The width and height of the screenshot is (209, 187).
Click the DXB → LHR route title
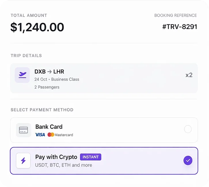coord(49,72)
